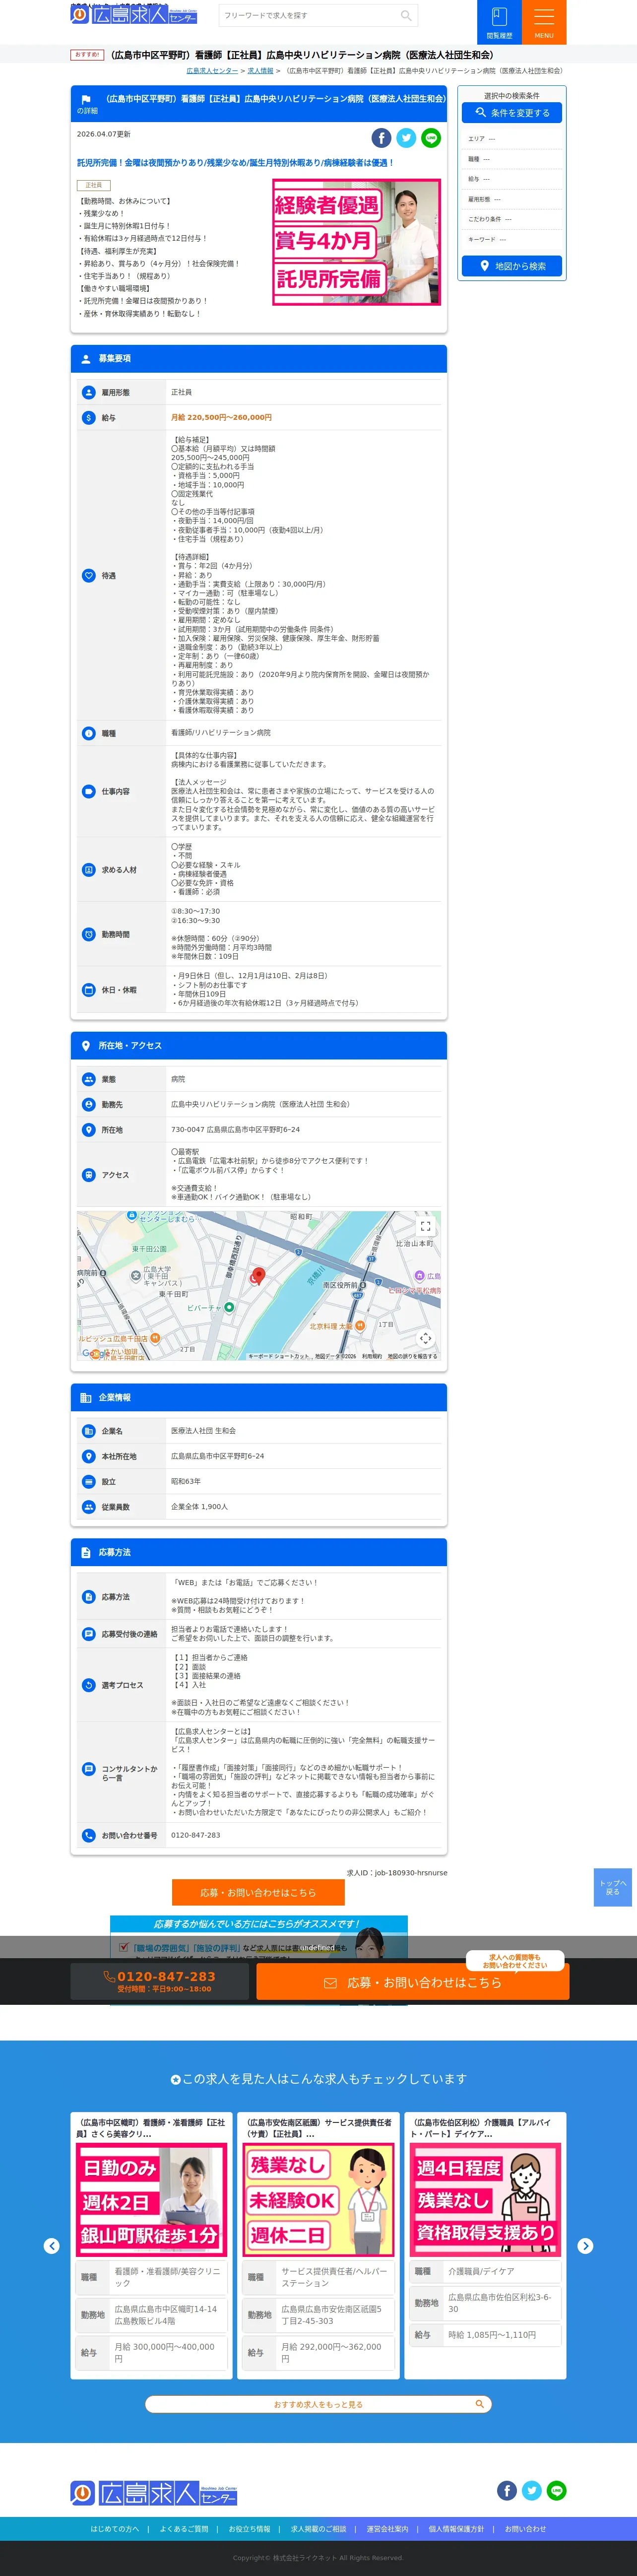The height and width of the screenshot is (2576, 637).
Task: Open the お問い合わせ footer link
Action: (525, 2529)
